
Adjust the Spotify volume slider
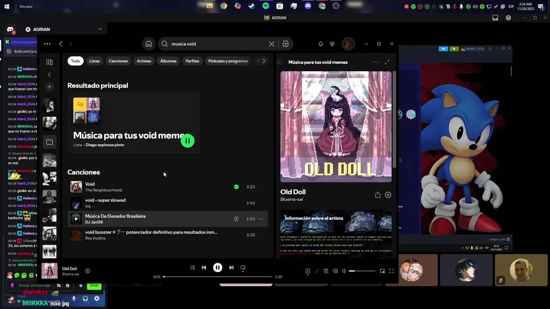[362, 271]
